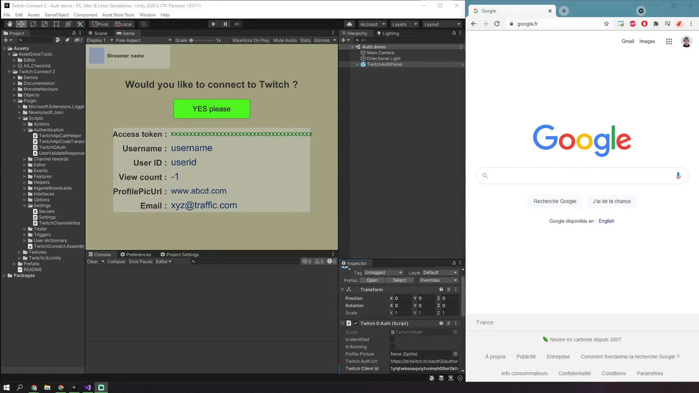
Task: Select the Game tab in viewport
Action: click(127, 33)
